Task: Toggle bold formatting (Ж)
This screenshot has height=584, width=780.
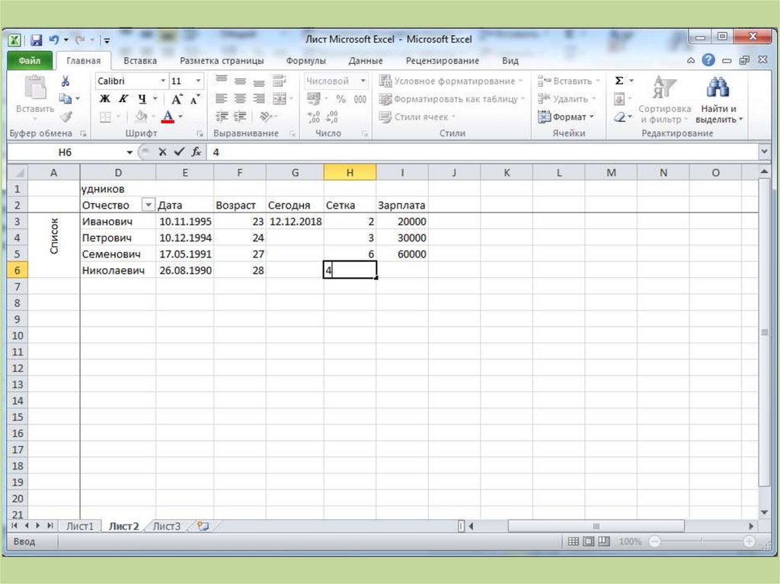Action: coord(104,98)
